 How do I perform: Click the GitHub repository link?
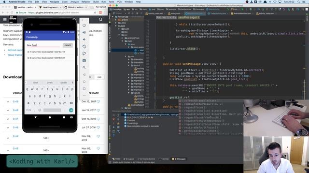[15, 50]
